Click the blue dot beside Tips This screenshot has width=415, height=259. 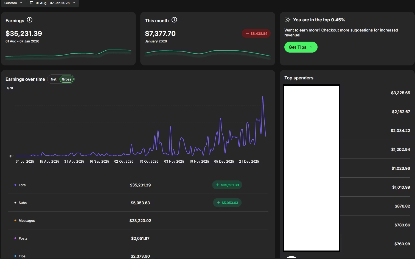tap(15, 256)
